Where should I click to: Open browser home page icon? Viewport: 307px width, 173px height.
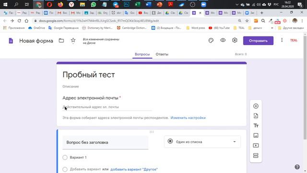pyautogui.click(x=26, y=21)
